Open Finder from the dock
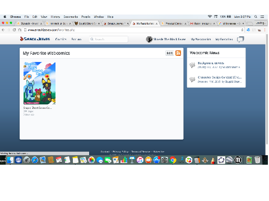The width and height of the screenshot is (269, 201). 10,160
